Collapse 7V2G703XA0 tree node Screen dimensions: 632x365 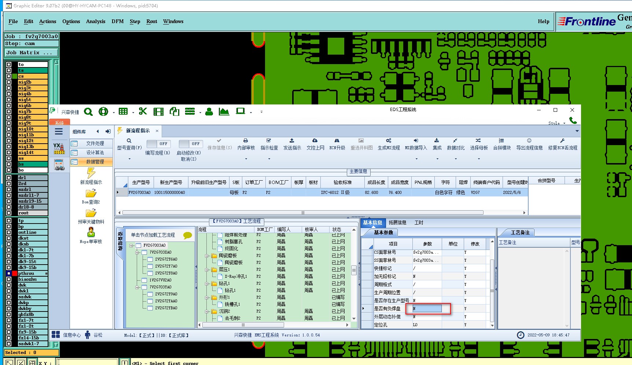137,252
